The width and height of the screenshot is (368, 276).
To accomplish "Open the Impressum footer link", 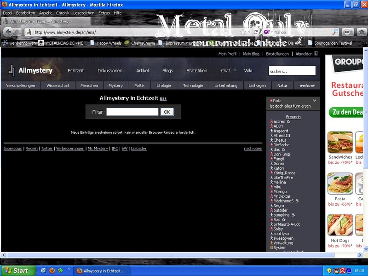I will [x=13, y=148].
